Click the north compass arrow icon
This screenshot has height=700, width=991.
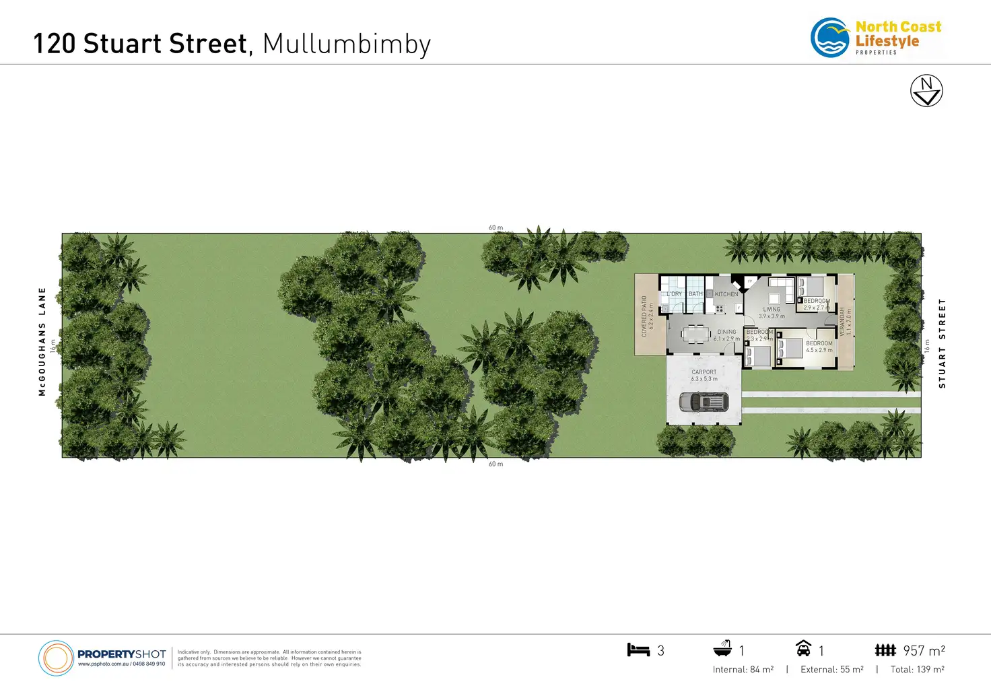tap(926, 91)
